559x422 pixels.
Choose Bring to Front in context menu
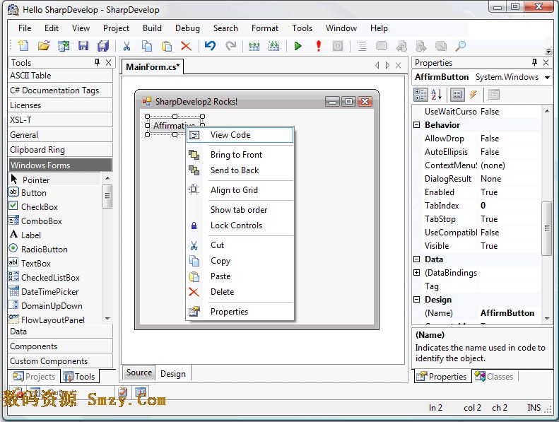[x=240, y=155]
